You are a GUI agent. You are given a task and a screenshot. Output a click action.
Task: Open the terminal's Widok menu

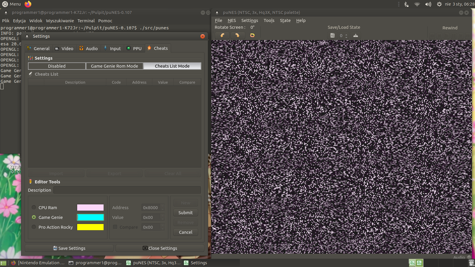coord(36,21)
